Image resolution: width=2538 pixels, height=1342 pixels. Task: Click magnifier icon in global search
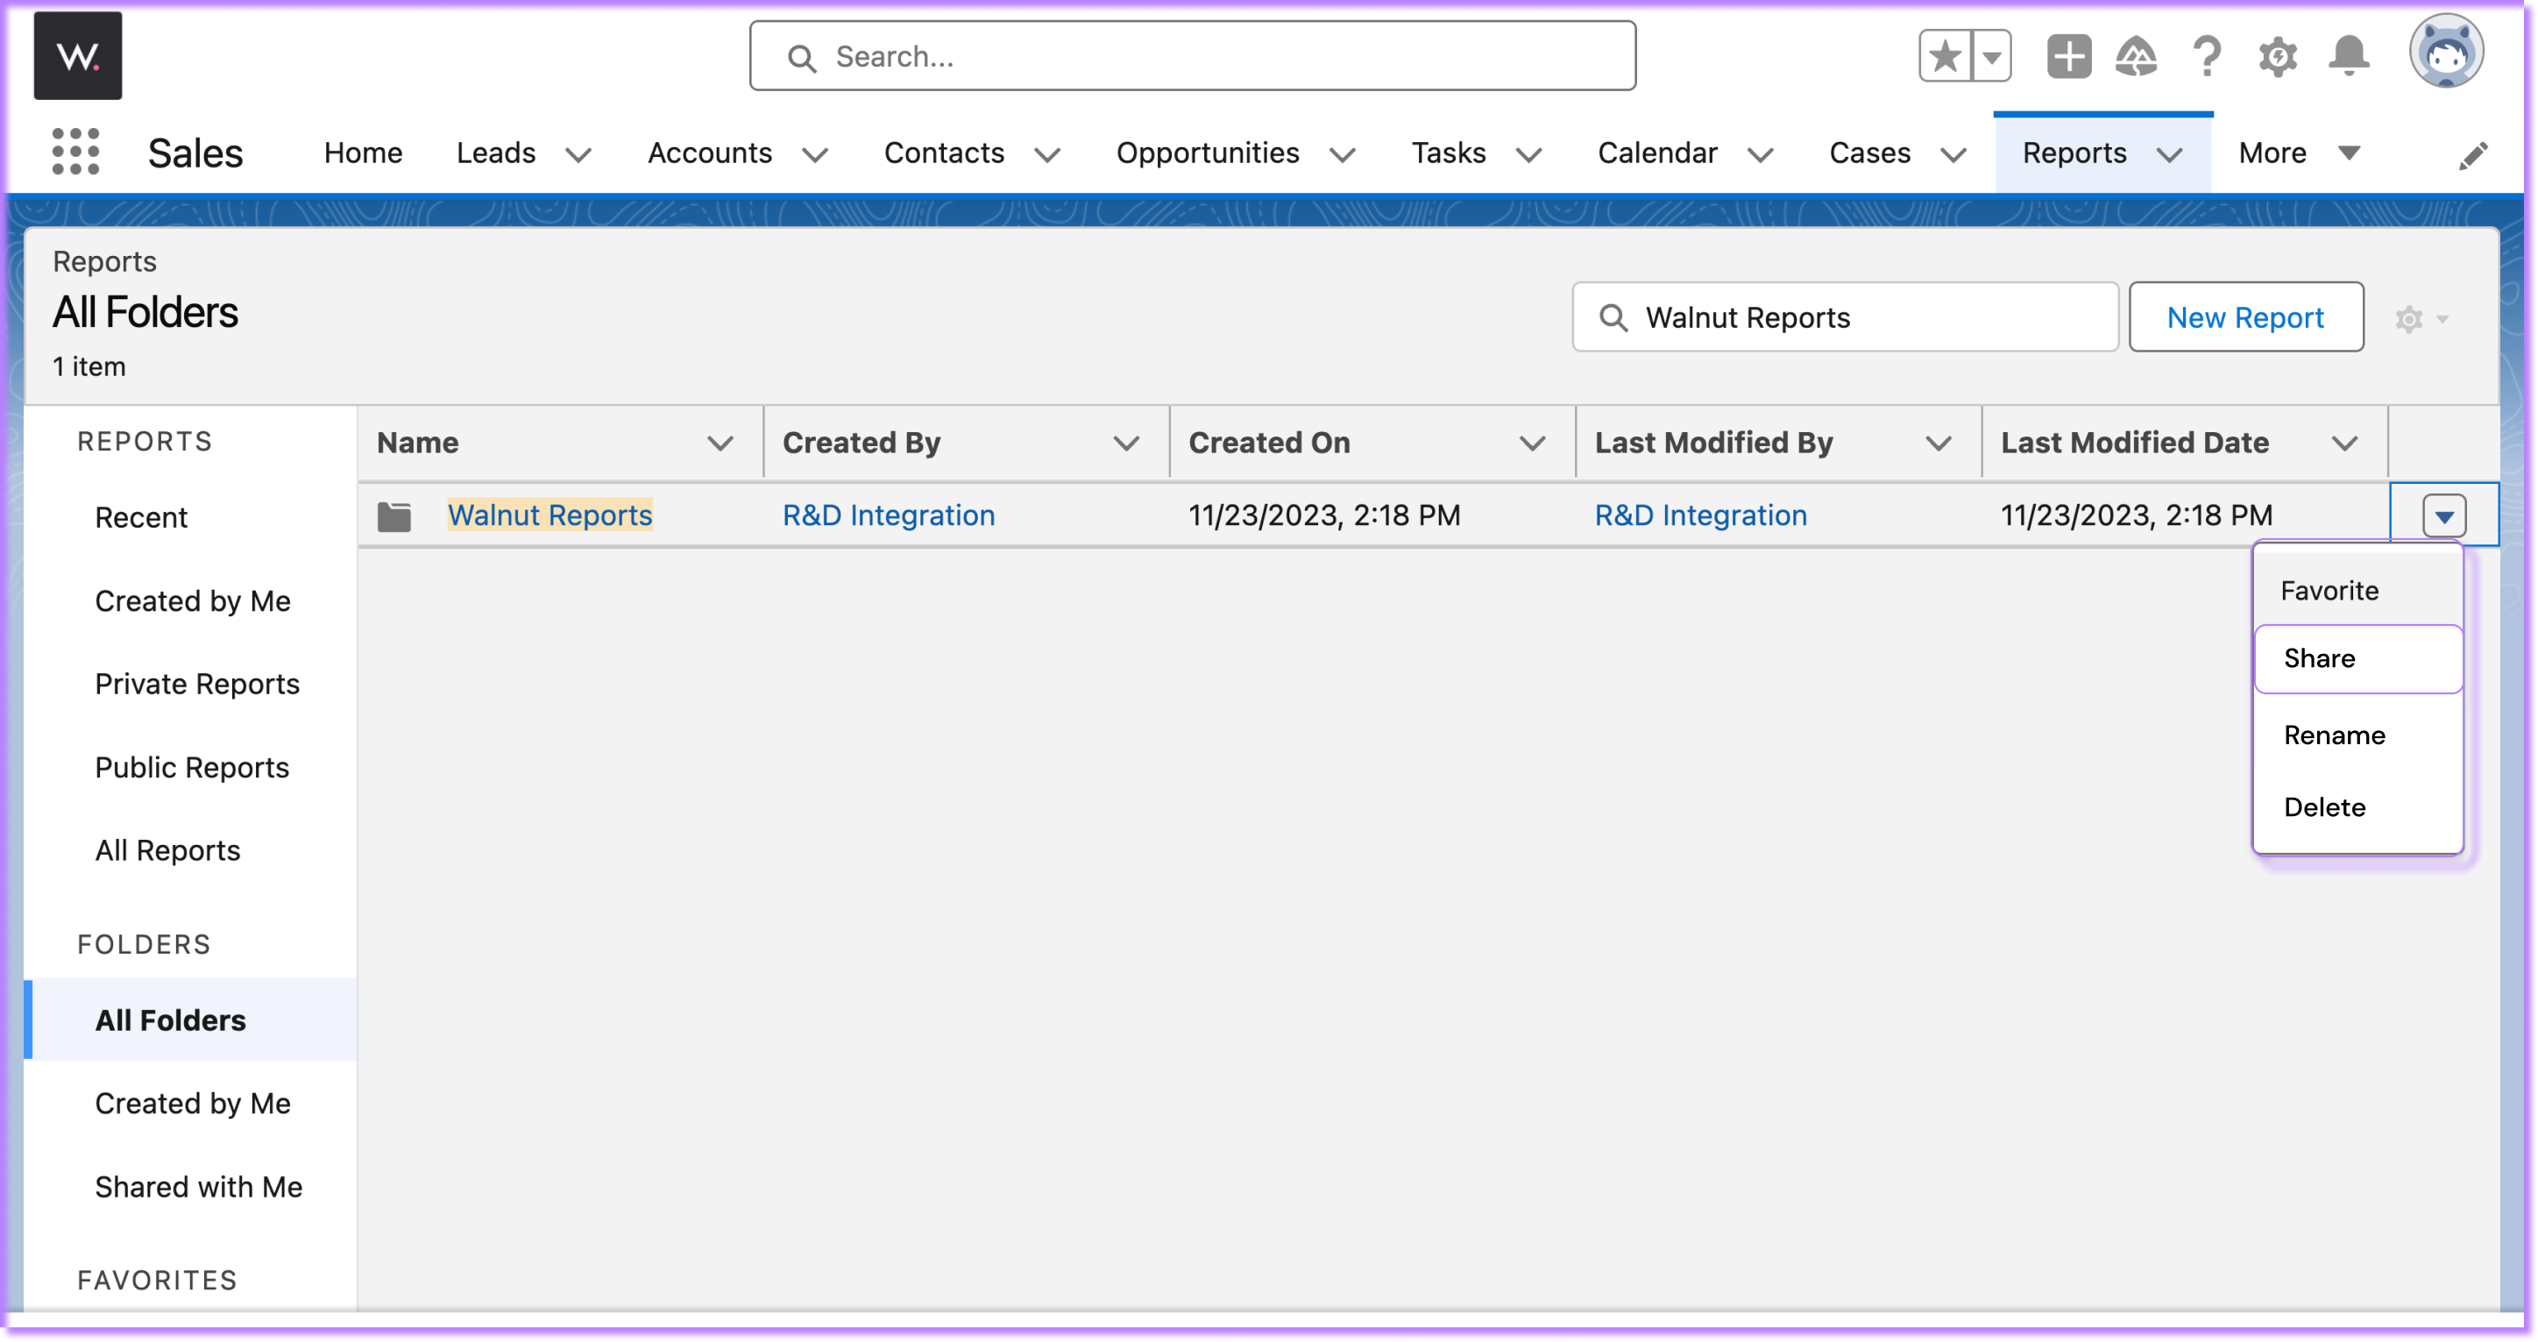[802, 58]
